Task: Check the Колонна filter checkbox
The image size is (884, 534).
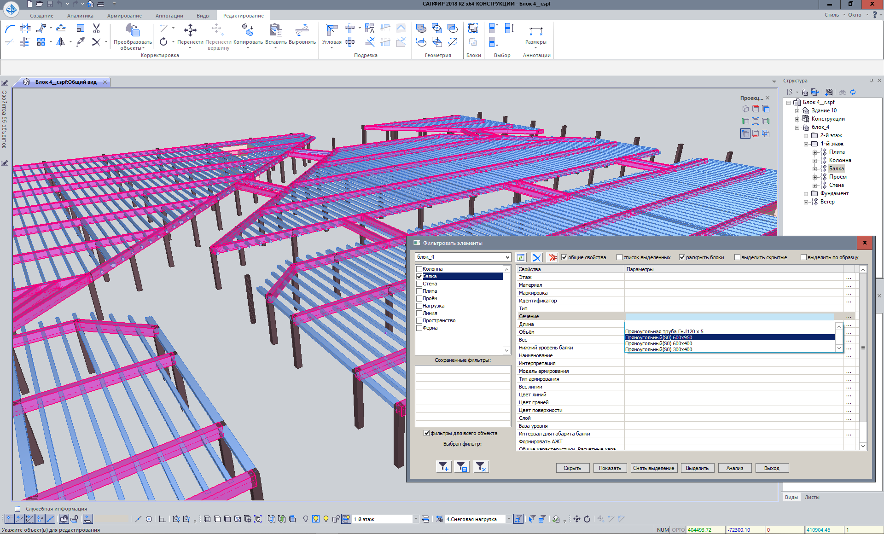Action: click(x=419, y=269)
